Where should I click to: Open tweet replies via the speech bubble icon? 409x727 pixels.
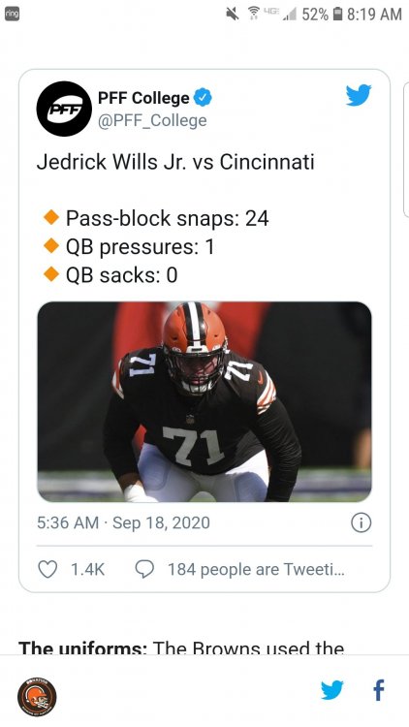[144, 569]
